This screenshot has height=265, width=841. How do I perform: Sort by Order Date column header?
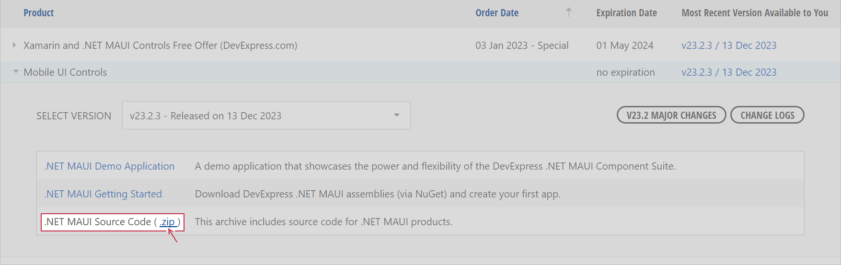coord(496,13)
